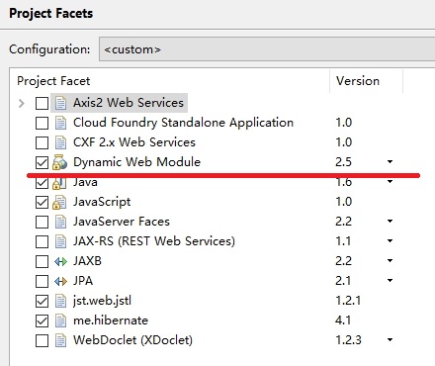
Task: Click the WebDoclet (XDoclet) facet icon
Action: point(60,340)
